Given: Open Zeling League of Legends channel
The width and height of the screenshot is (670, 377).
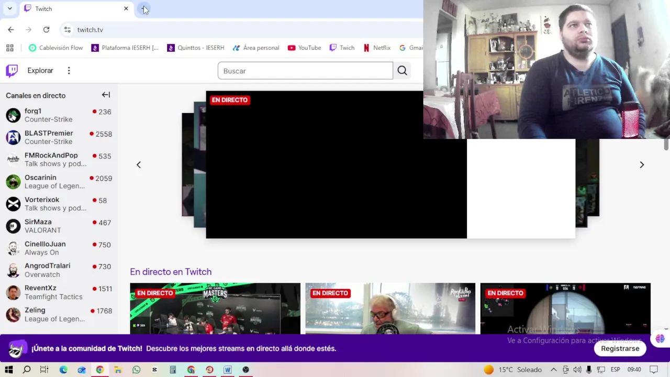Looking at the screenshot, I should (59, 314).
